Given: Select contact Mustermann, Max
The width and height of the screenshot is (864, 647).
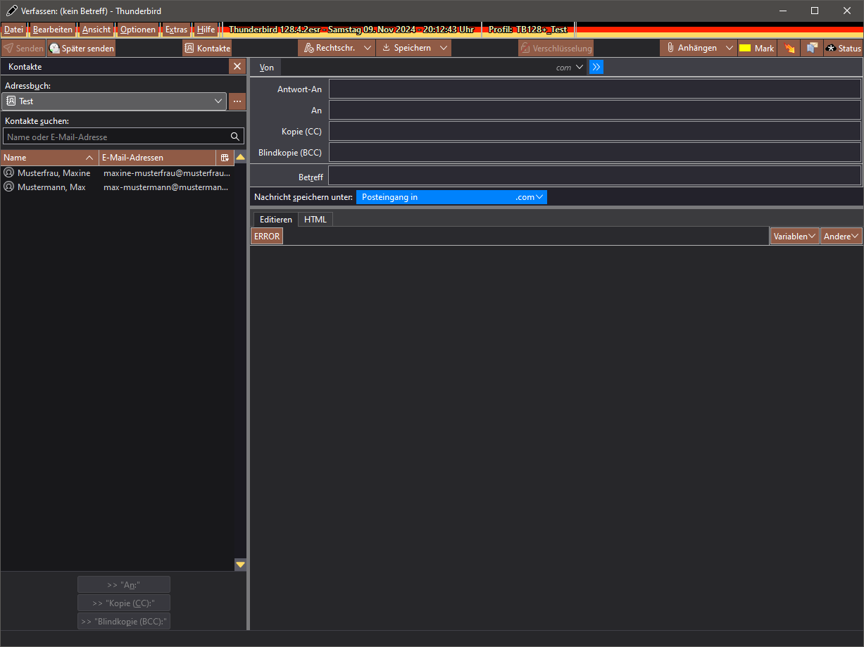Looking at the screenshot, I should 51,187.
